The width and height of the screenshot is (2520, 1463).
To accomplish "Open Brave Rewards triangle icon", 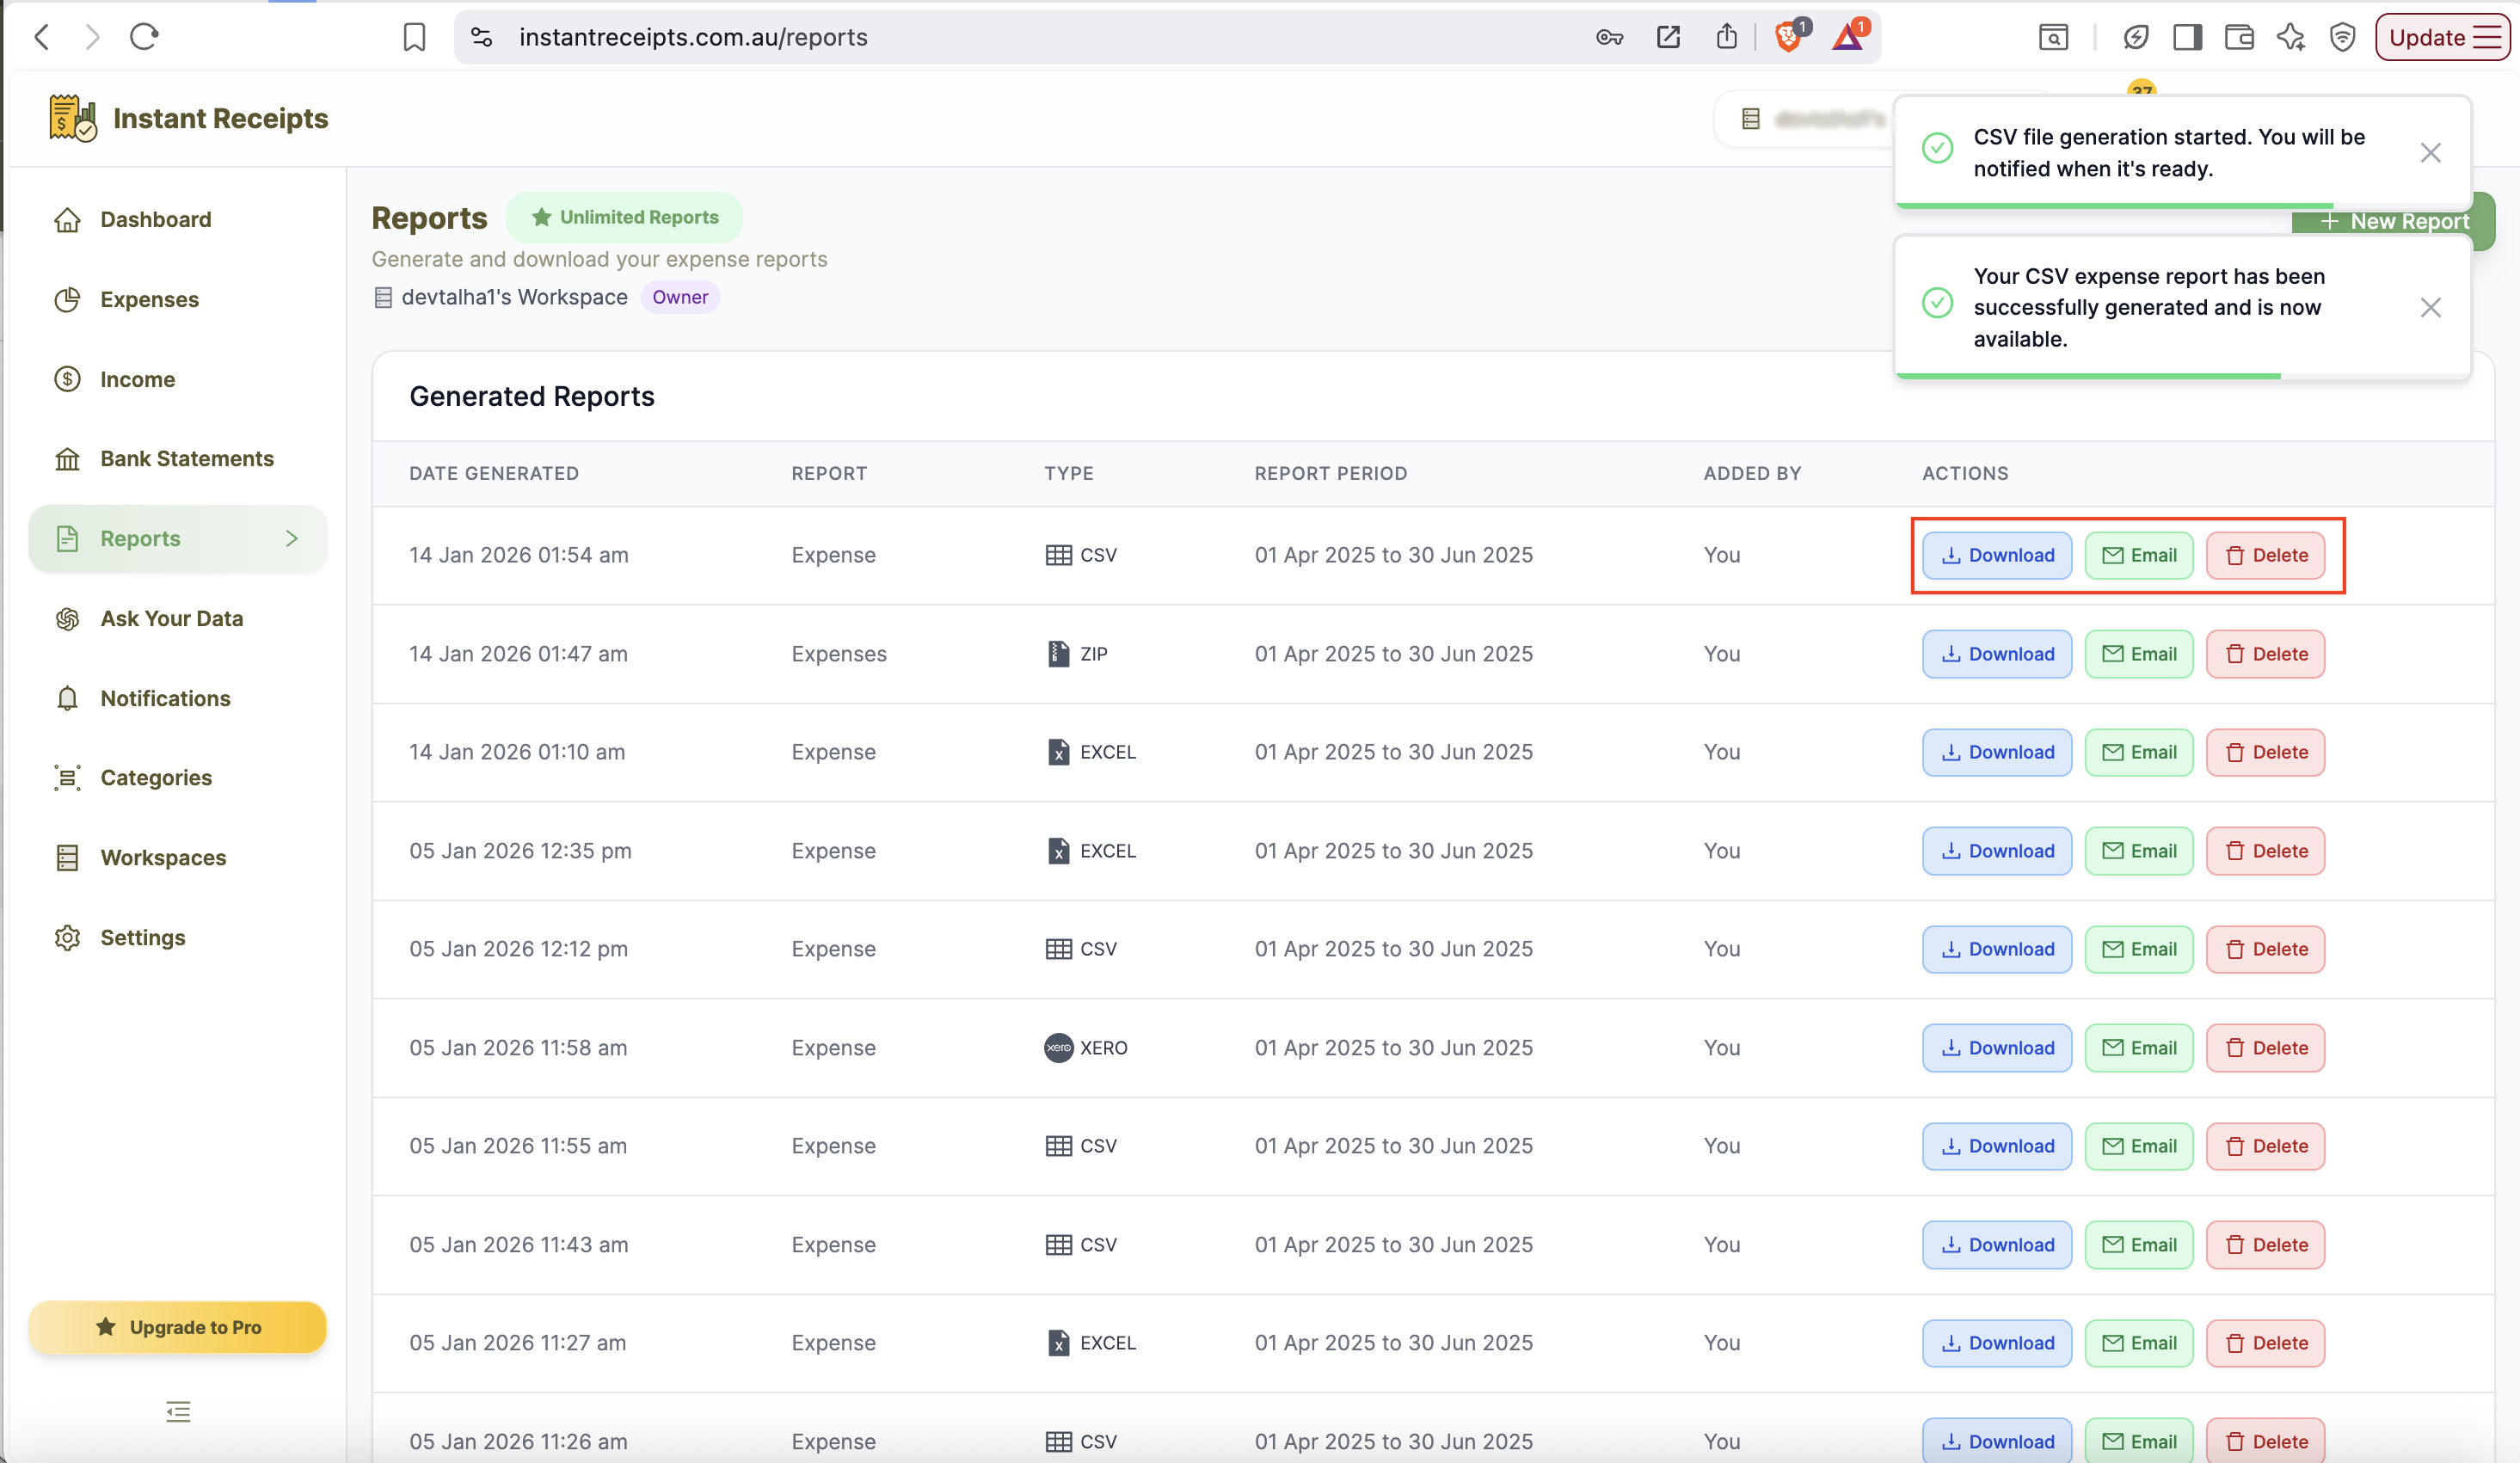I will click(1847, 37).
